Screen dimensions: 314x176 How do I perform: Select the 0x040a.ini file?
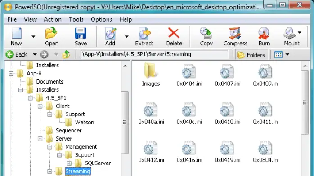click(151, 113)
